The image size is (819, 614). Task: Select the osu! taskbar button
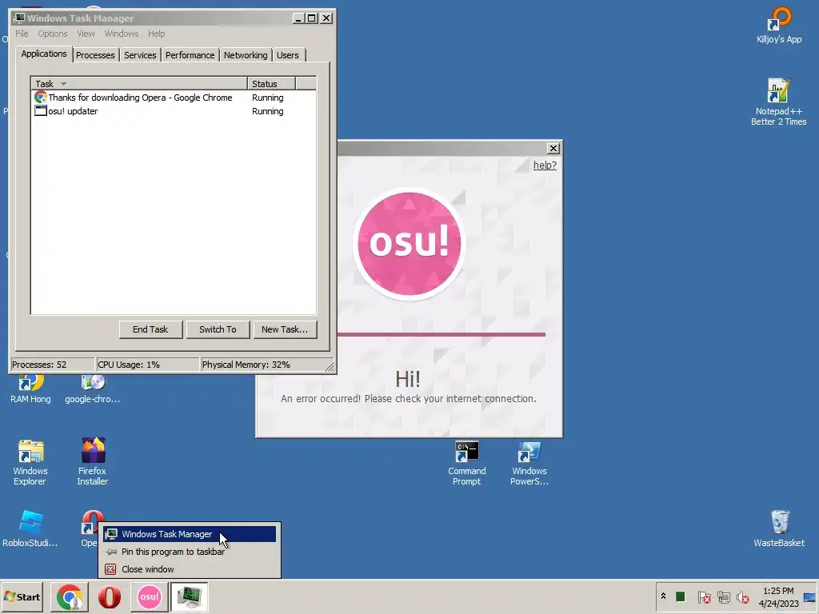[149, 596]
